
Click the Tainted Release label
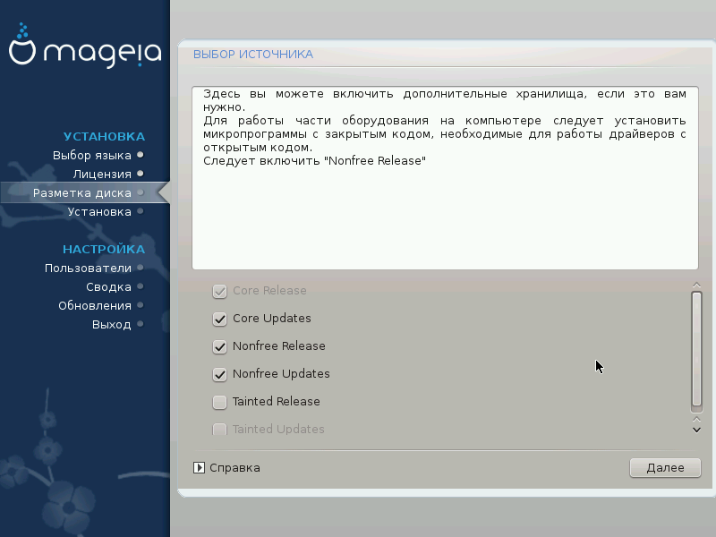tap(277, 401)
